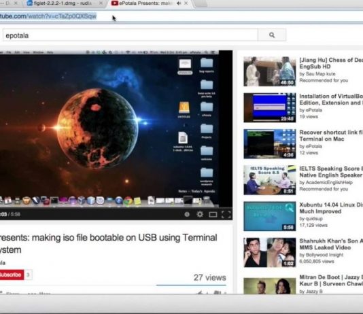Toggle the round annotations icon in player bar
The height and width of the screenshot is (314, 363).
point(187,214)
